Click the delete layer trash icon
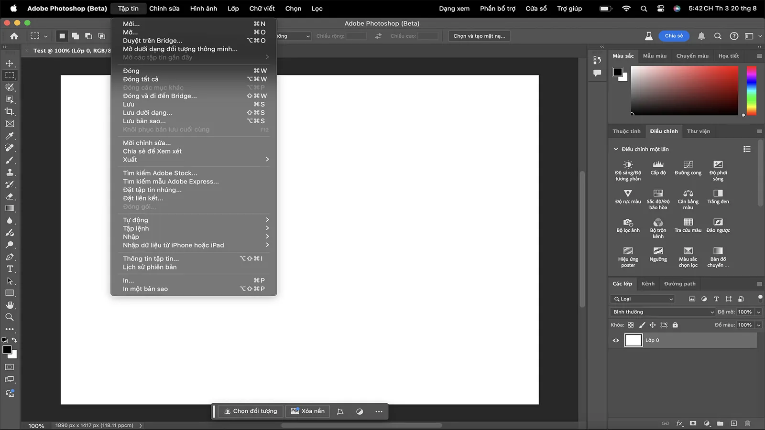The image size is (765, 430). pos(748,423)
